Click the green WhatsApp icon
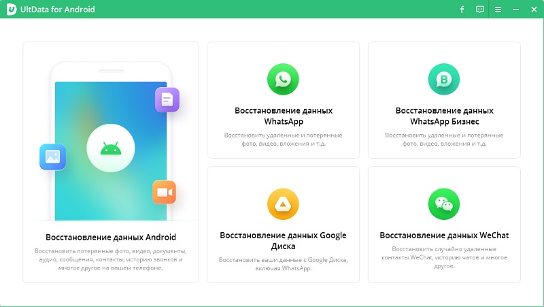Image resolution: width=544 pixels, height=307 pixels. coord(283,80)
